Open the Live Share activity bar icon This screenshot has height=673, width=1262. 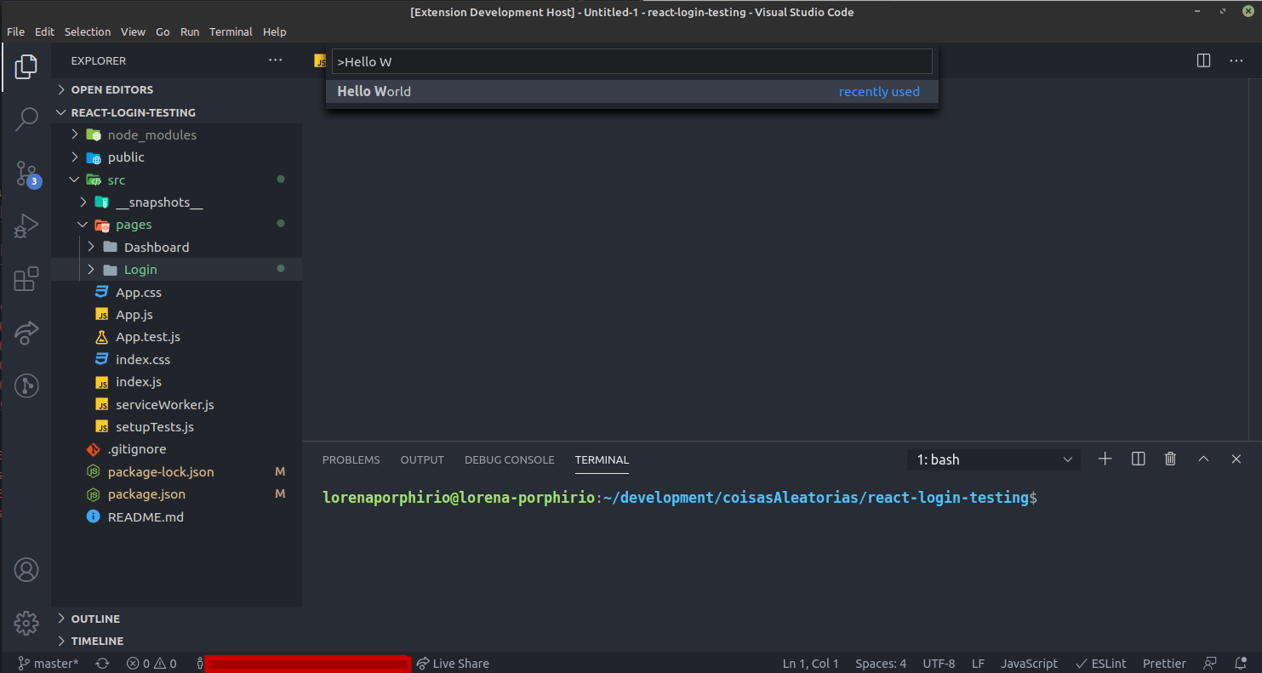point(26,332)
